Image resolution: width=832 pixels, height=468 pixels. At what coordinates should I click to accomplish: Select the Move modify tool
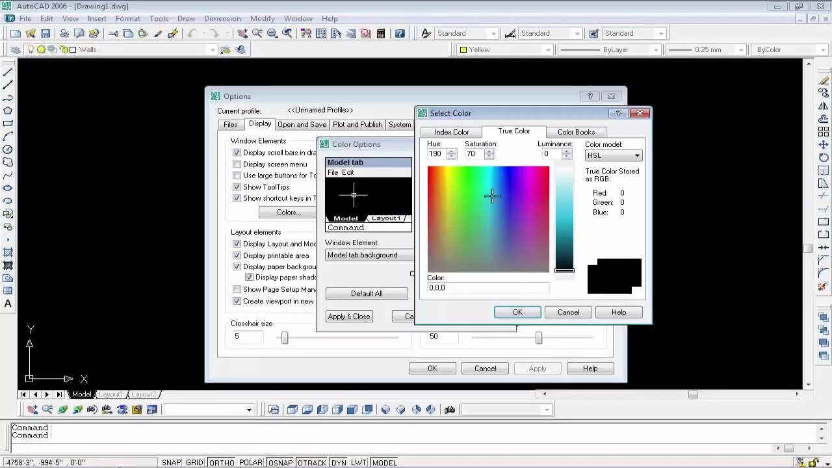tap(824, 144)
